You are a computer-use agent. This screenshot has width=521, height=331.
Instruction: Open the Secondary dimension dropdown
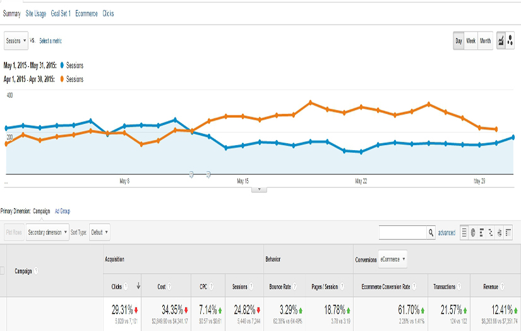point(47,232)
